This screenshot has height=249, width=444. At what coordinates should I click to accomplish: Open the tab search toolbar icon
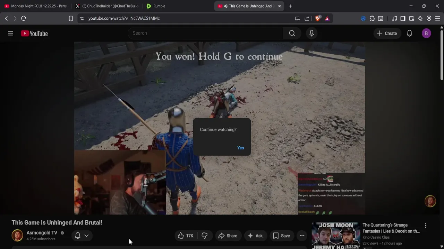(381, 18)
